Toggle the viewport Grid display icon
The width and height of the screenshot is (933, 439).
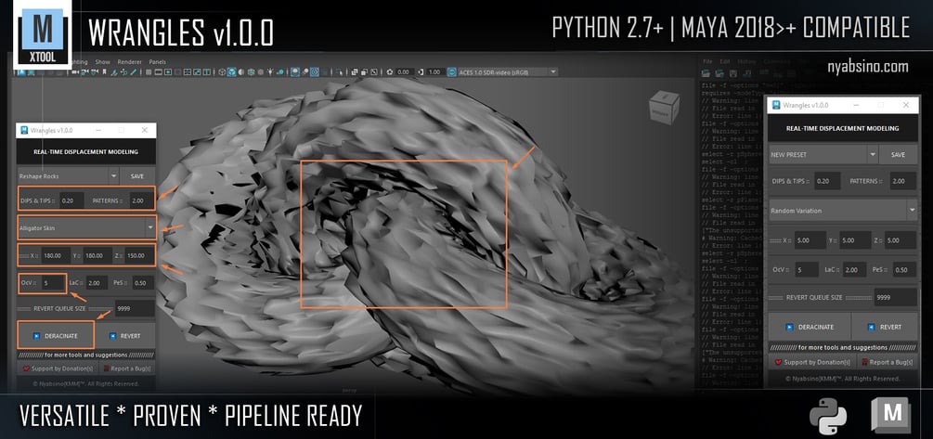[x=149, y=71]
